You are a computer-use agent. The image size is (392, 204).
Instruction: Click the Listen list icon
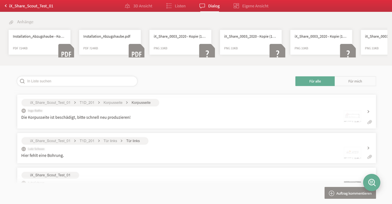pos(169,6)
